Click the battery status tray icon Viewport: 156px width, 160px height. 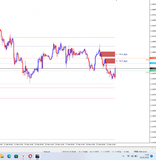(136, 156)
